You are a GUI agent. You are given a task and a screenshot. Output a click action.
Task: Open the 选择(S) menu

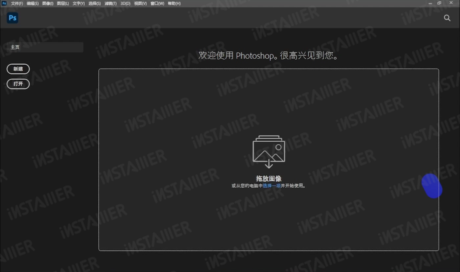[x=95, y=3]
